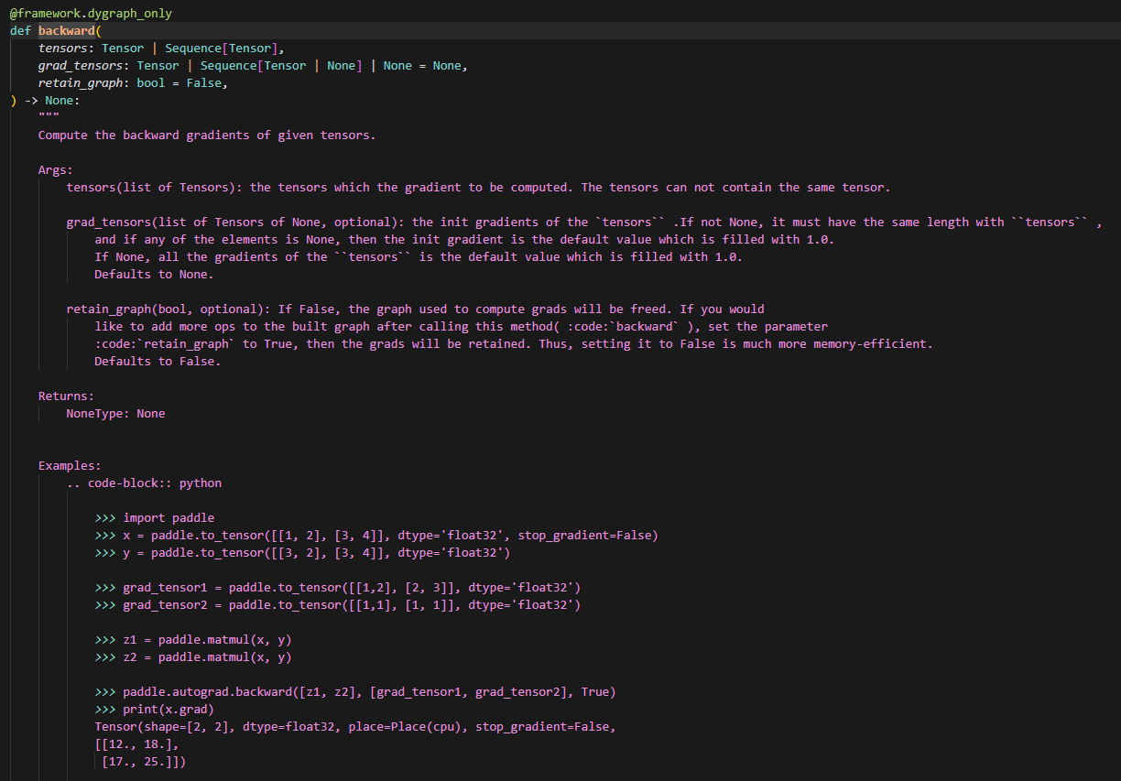Viewport: 1121px width, 781px height.
Task: Click the highlighted backward function name
Action: (x=66, y=31)
